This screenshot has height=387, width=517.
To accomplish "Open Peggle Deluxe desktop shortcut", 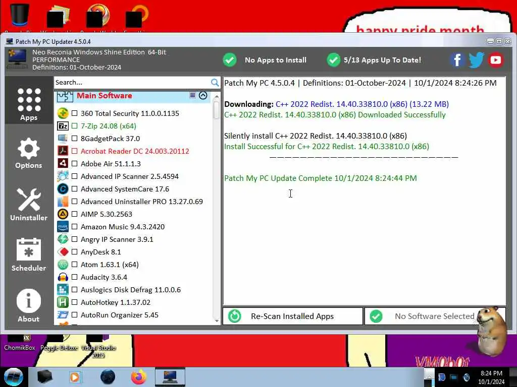I will (x=60, y=343).
